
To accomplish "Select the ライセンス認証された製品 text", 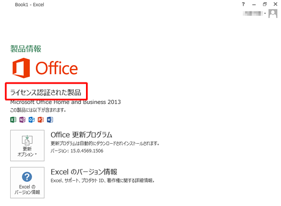I will tap(46, 92).
